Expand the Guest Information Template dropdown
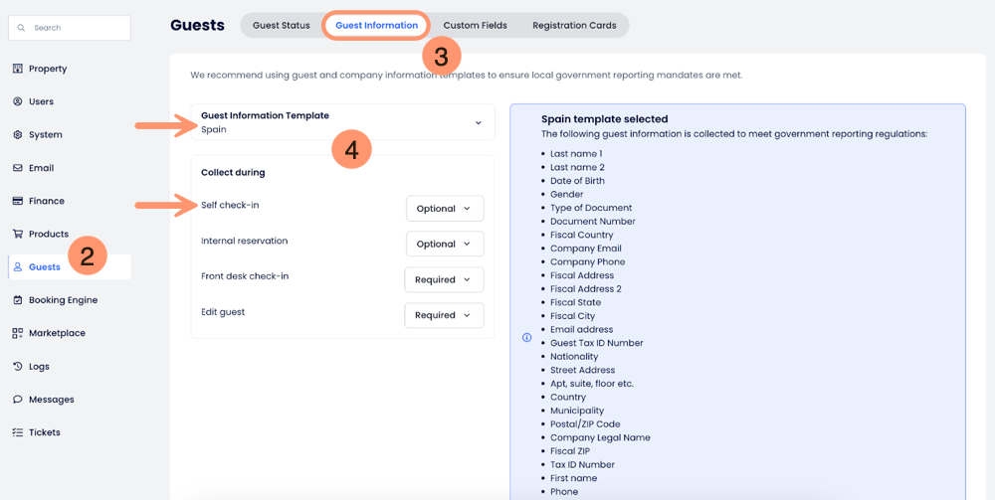Viewport: 995px width, 500px height. [x=478, y=123]
